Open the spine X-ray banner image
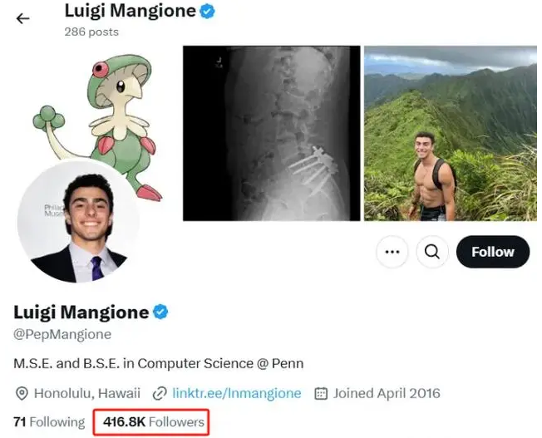 pos(272,133)
